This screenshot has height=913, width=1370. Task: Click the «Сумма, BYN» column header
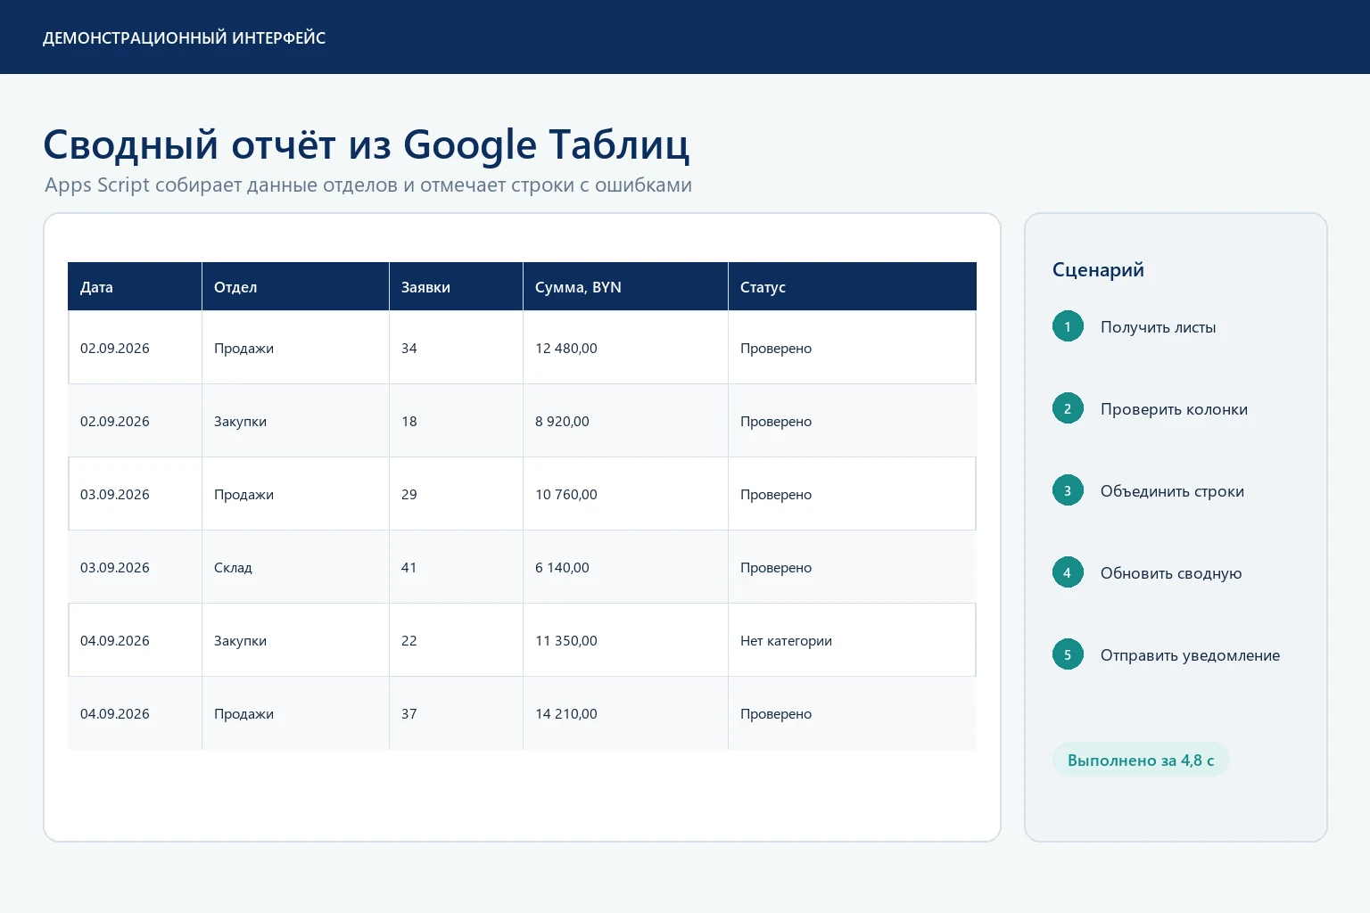625,286
